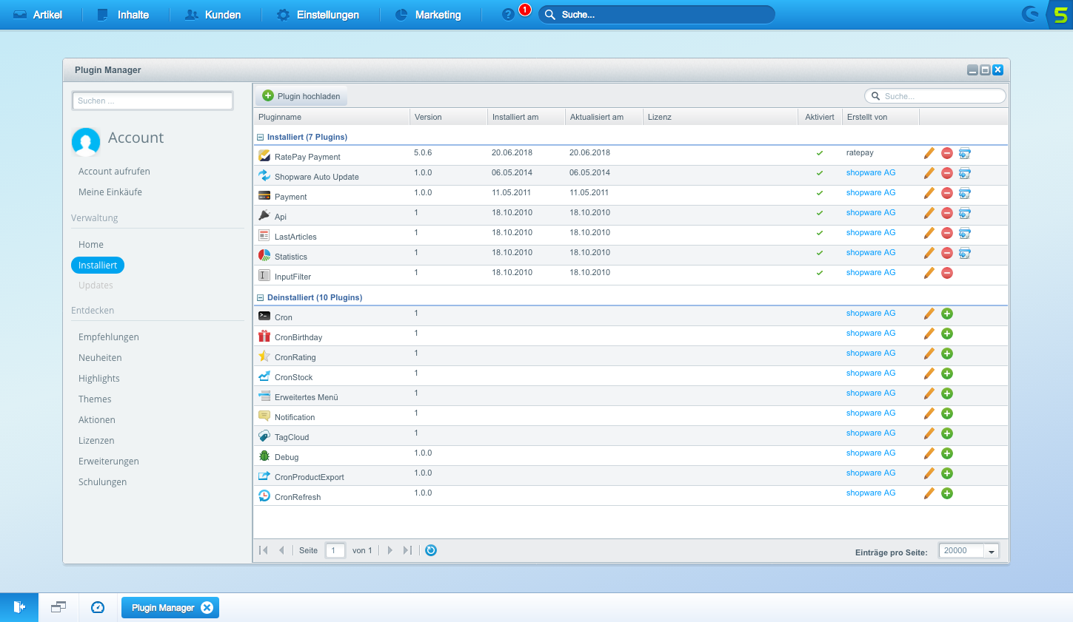
Task: Close the Plugin Manager taskbar tab
Action: [207, 607]
